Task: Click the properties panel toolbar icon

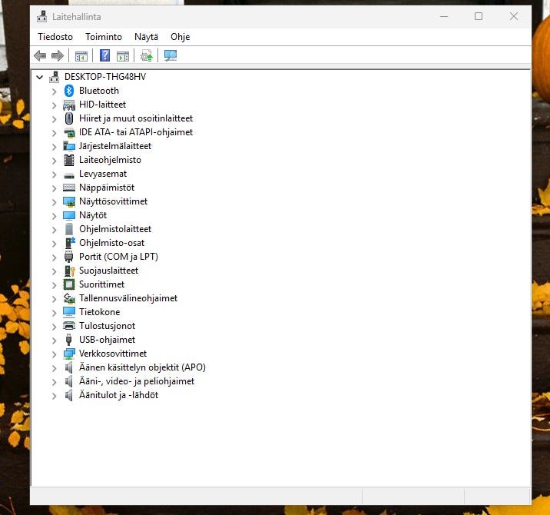Action: (123, 56)
